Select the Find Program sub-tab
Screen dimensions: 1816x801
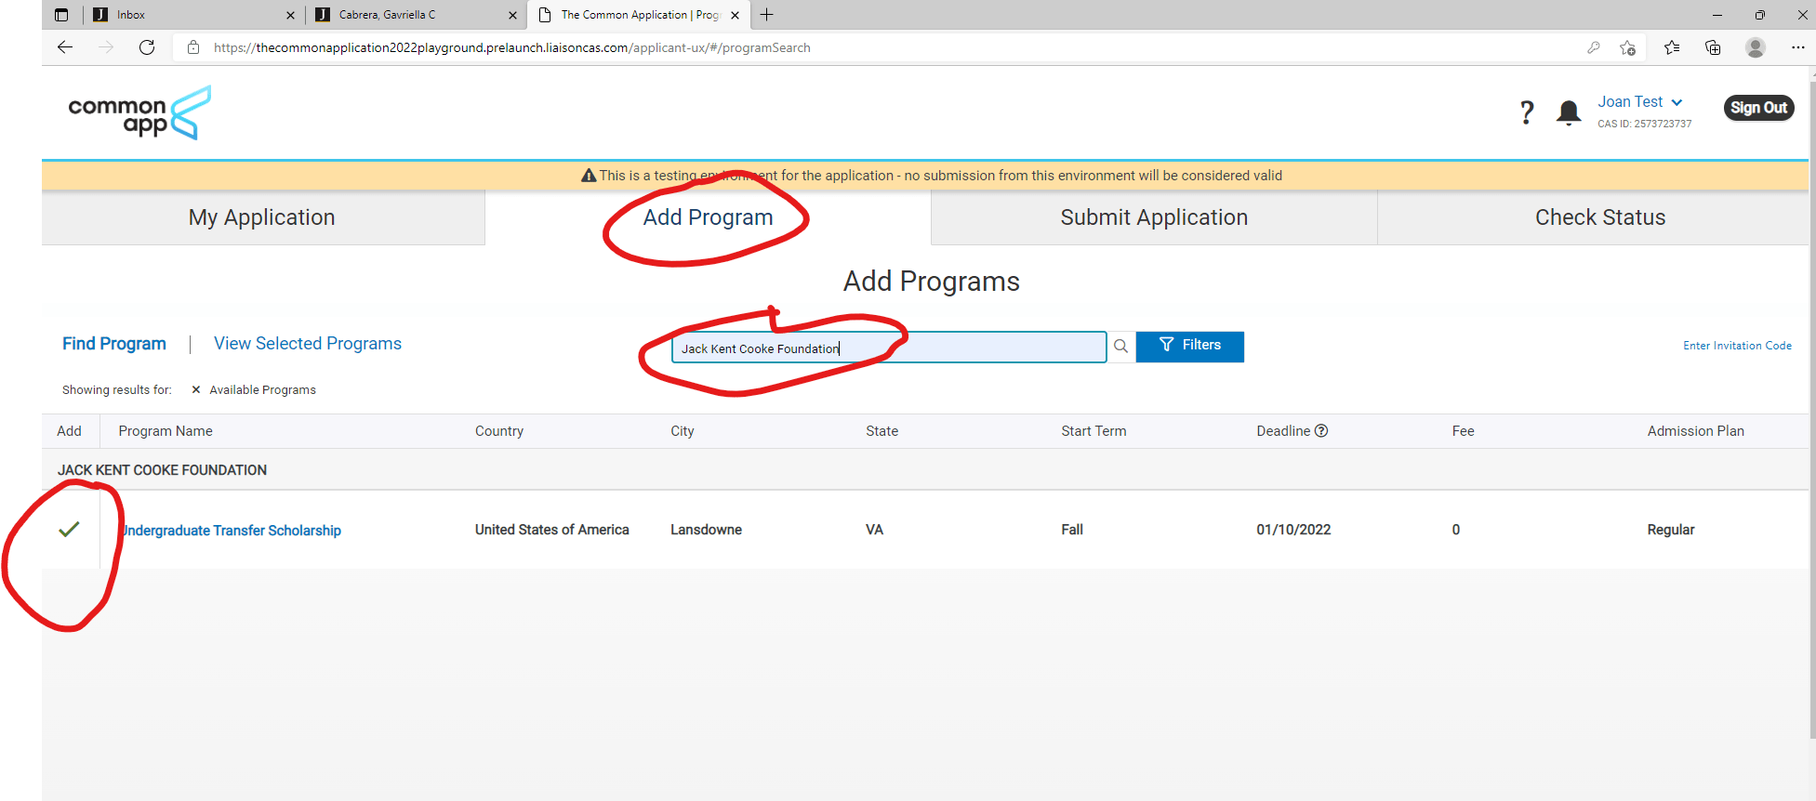114,344
